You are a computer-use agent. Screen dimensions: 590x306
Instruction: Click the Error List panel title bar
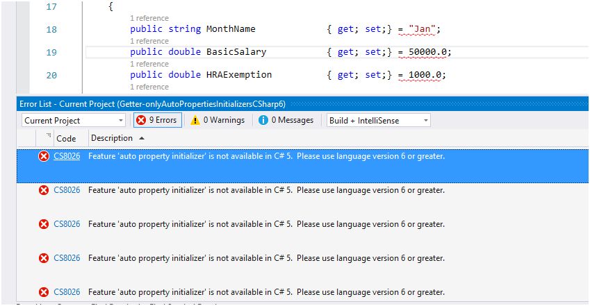pos(302,104)
